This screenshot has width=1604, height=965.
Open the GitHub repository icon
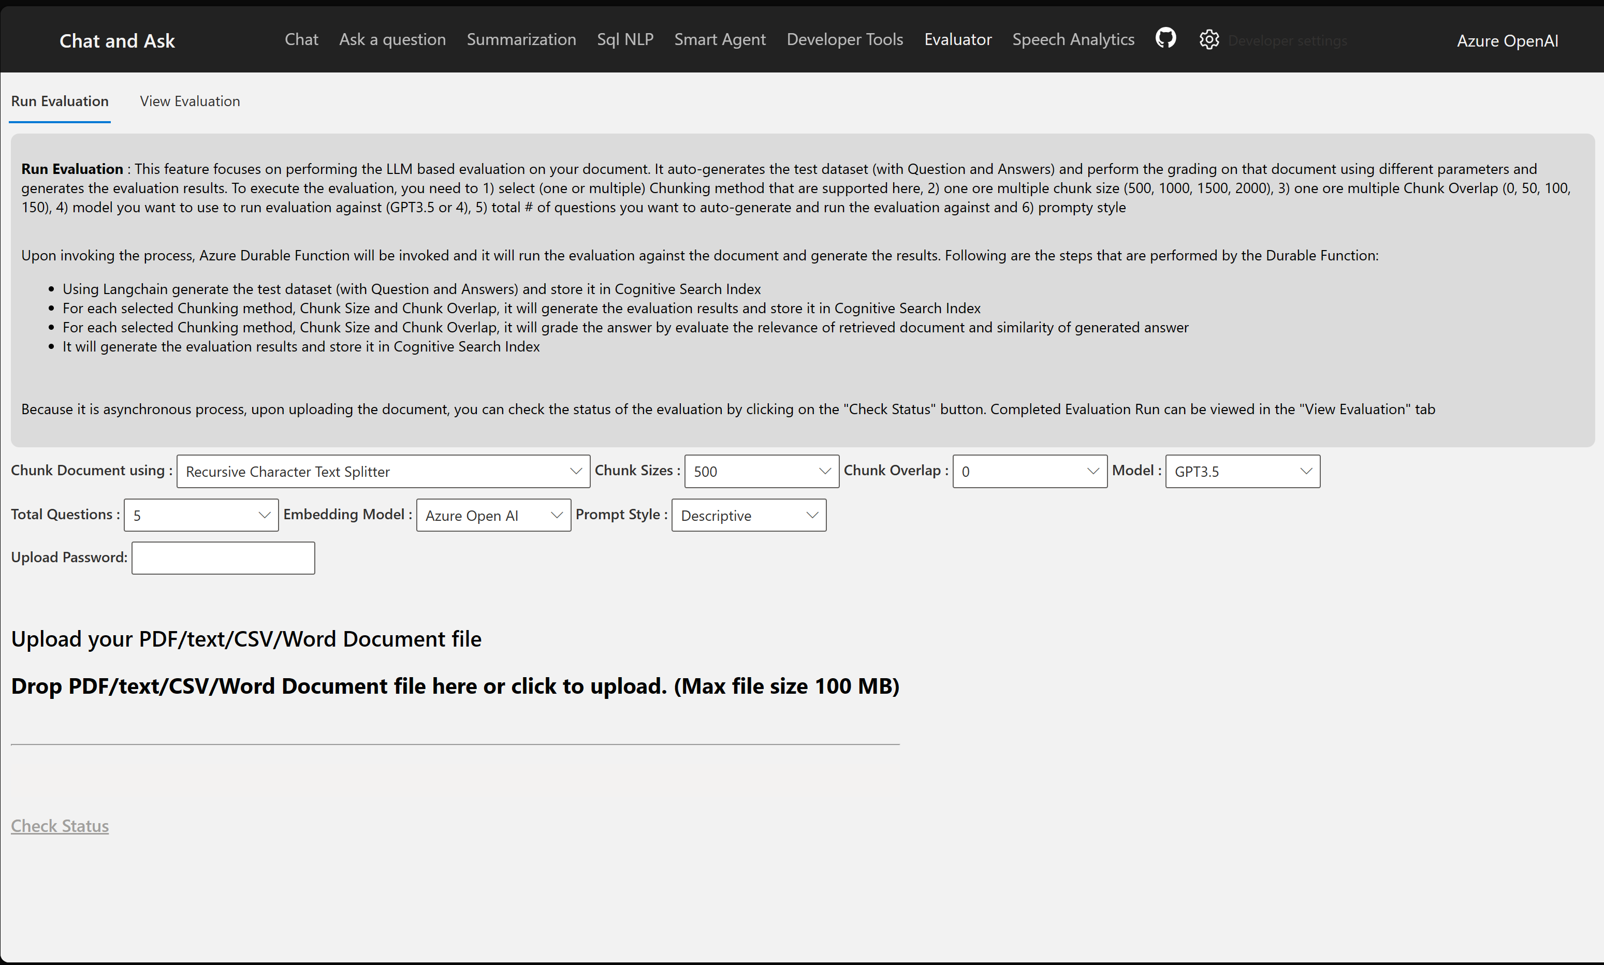(1165, 38)
